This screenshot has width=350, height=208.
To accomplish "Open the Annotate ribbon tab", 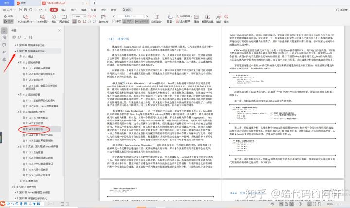I will coord(74,10).
